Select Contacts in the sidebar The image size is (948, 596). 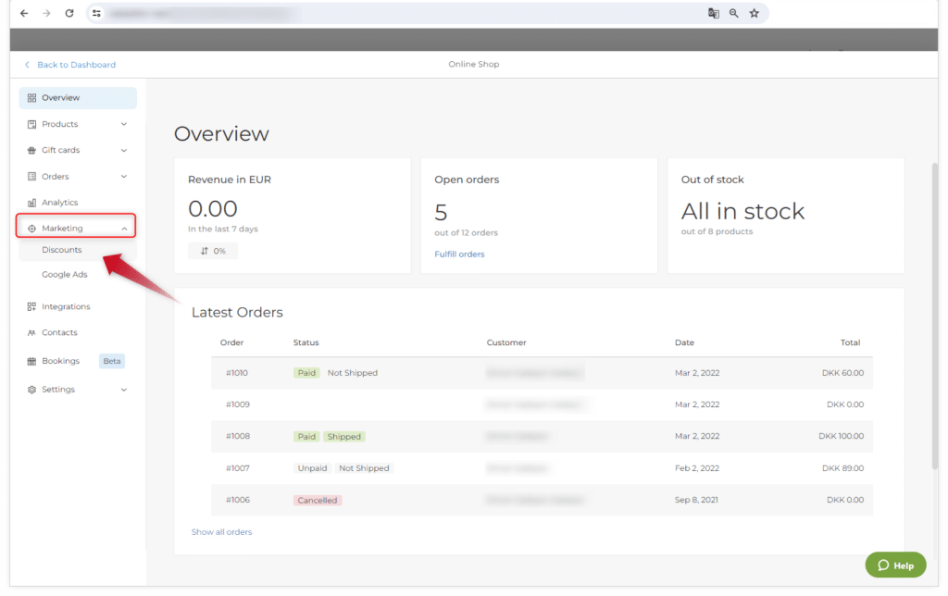59,332
